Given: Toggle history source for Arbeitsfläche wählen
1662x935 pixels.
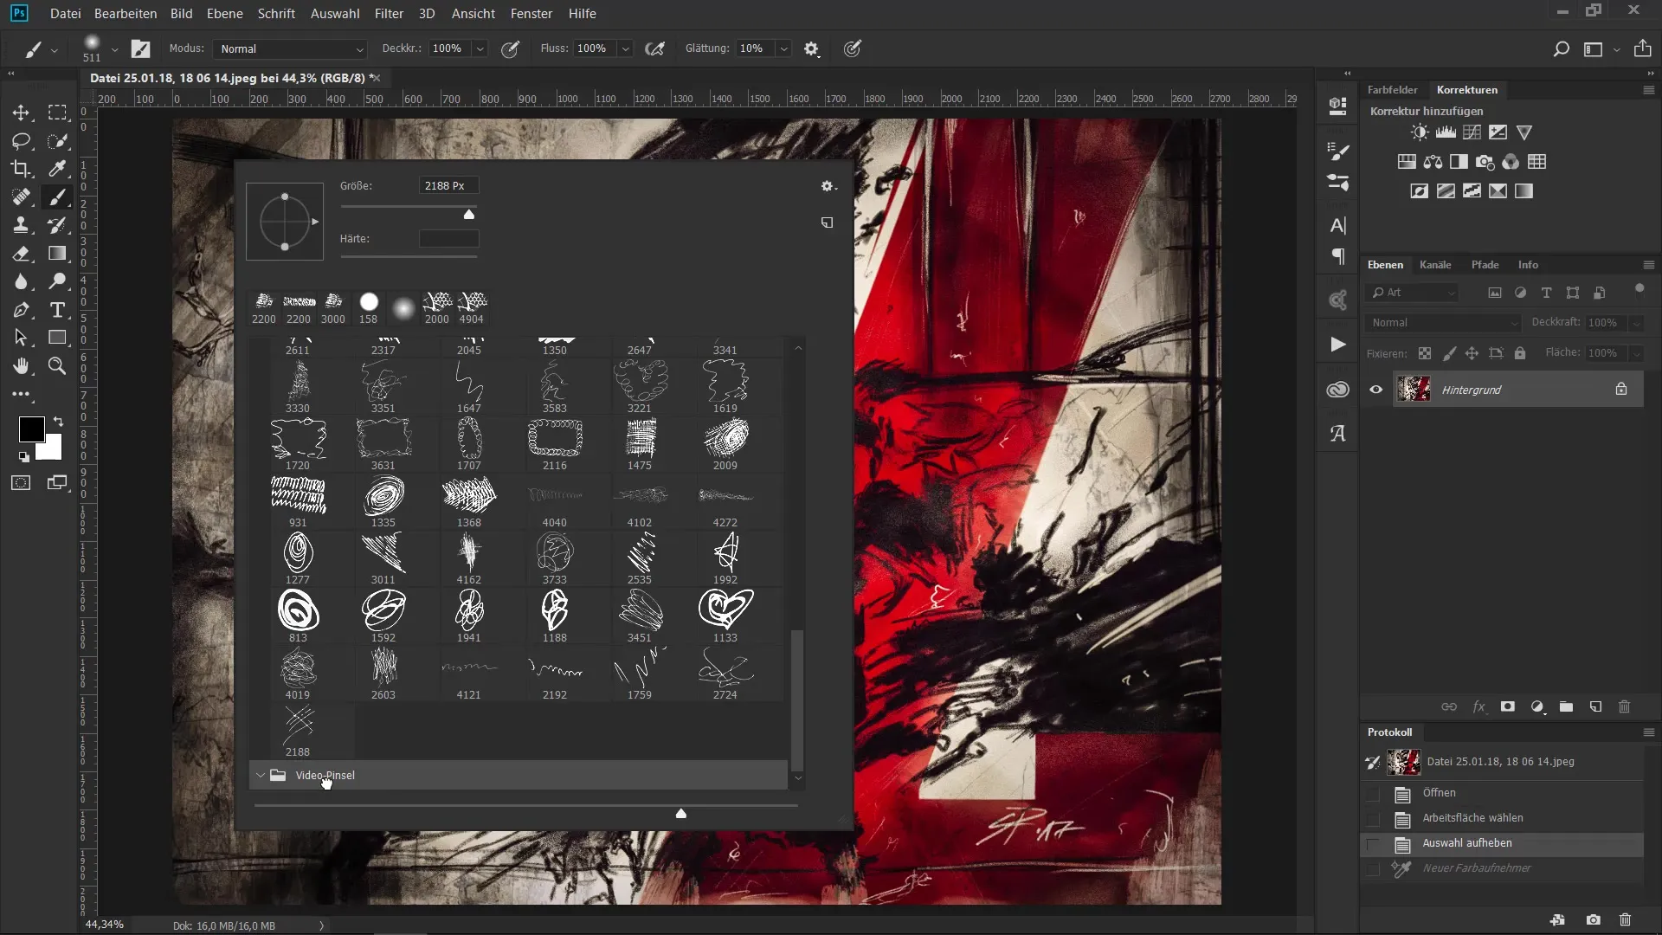Looking at the screenshot, I should [1373, 819].
